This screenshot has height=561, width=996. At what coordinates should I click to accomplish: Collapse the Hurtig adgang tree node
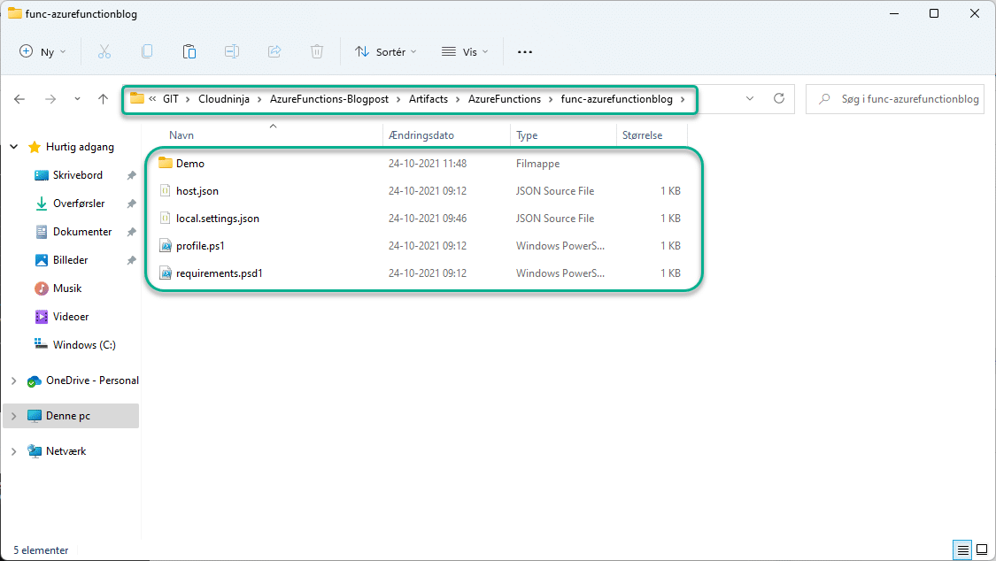tap(13, 147)
